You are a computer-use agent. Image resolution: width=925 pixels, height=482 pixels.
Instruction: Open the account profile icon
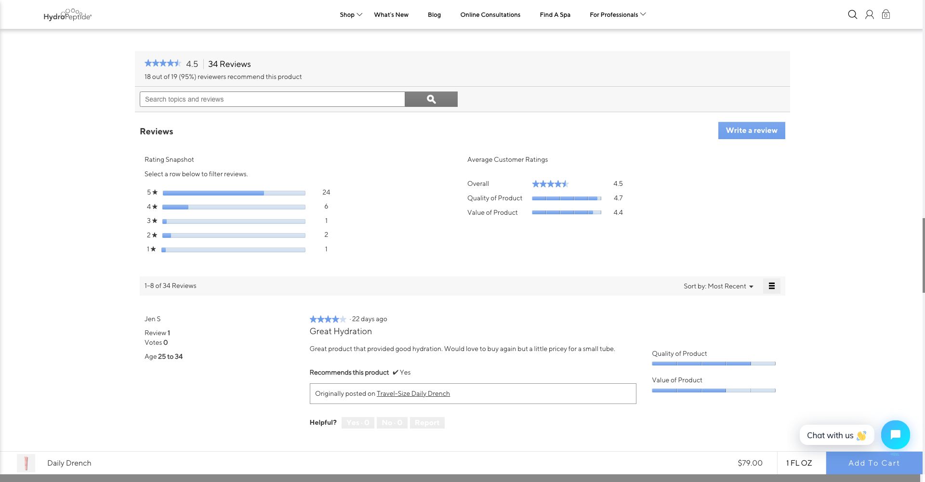coord(869,14)
